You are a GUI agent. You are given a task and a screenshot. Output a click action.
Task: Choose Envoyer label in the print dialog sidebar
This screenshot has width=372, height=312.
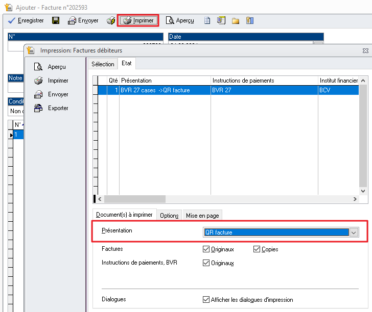[58, 94]
